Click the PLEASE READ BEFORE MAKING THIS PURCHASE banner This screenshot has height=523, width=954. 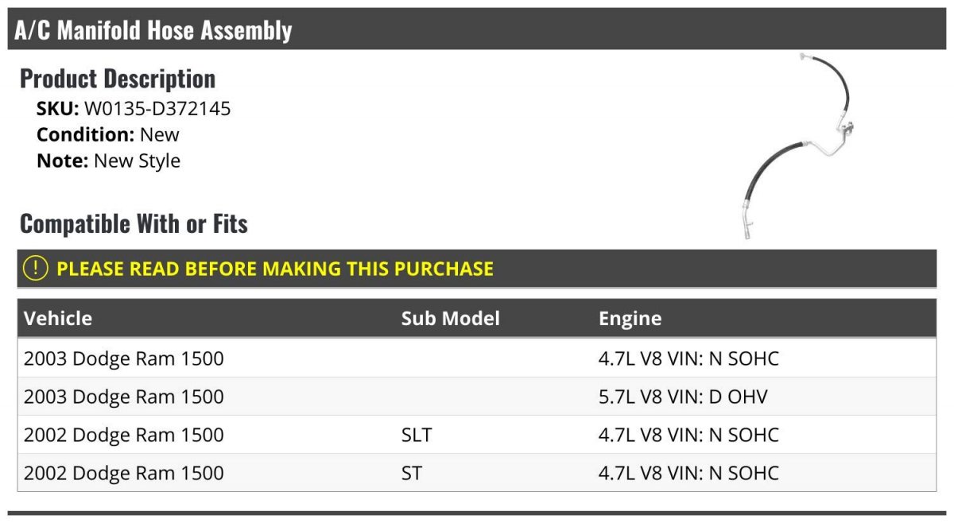pyautogui.click(x=477, y=269)
